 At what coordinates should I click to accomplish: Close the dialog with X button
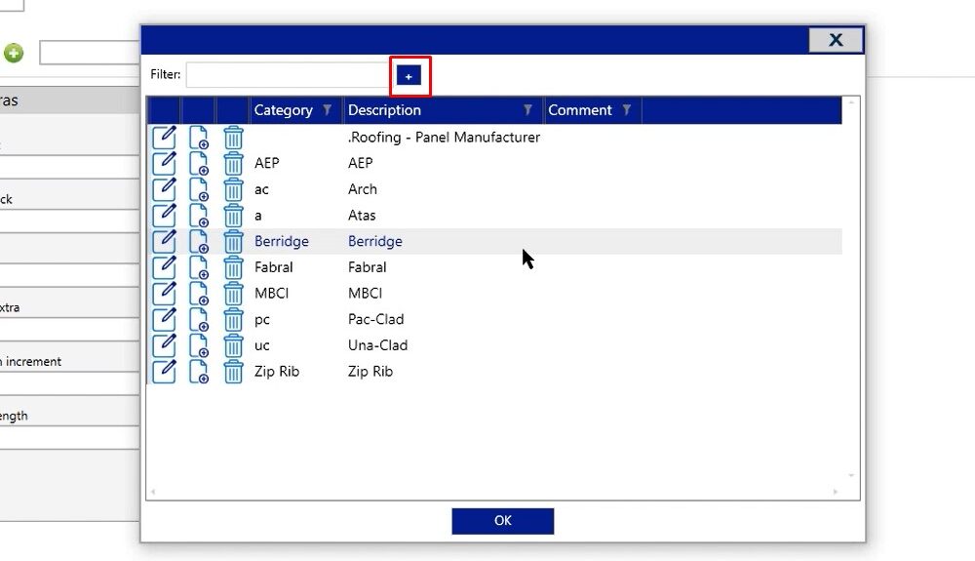pos(836,40)
